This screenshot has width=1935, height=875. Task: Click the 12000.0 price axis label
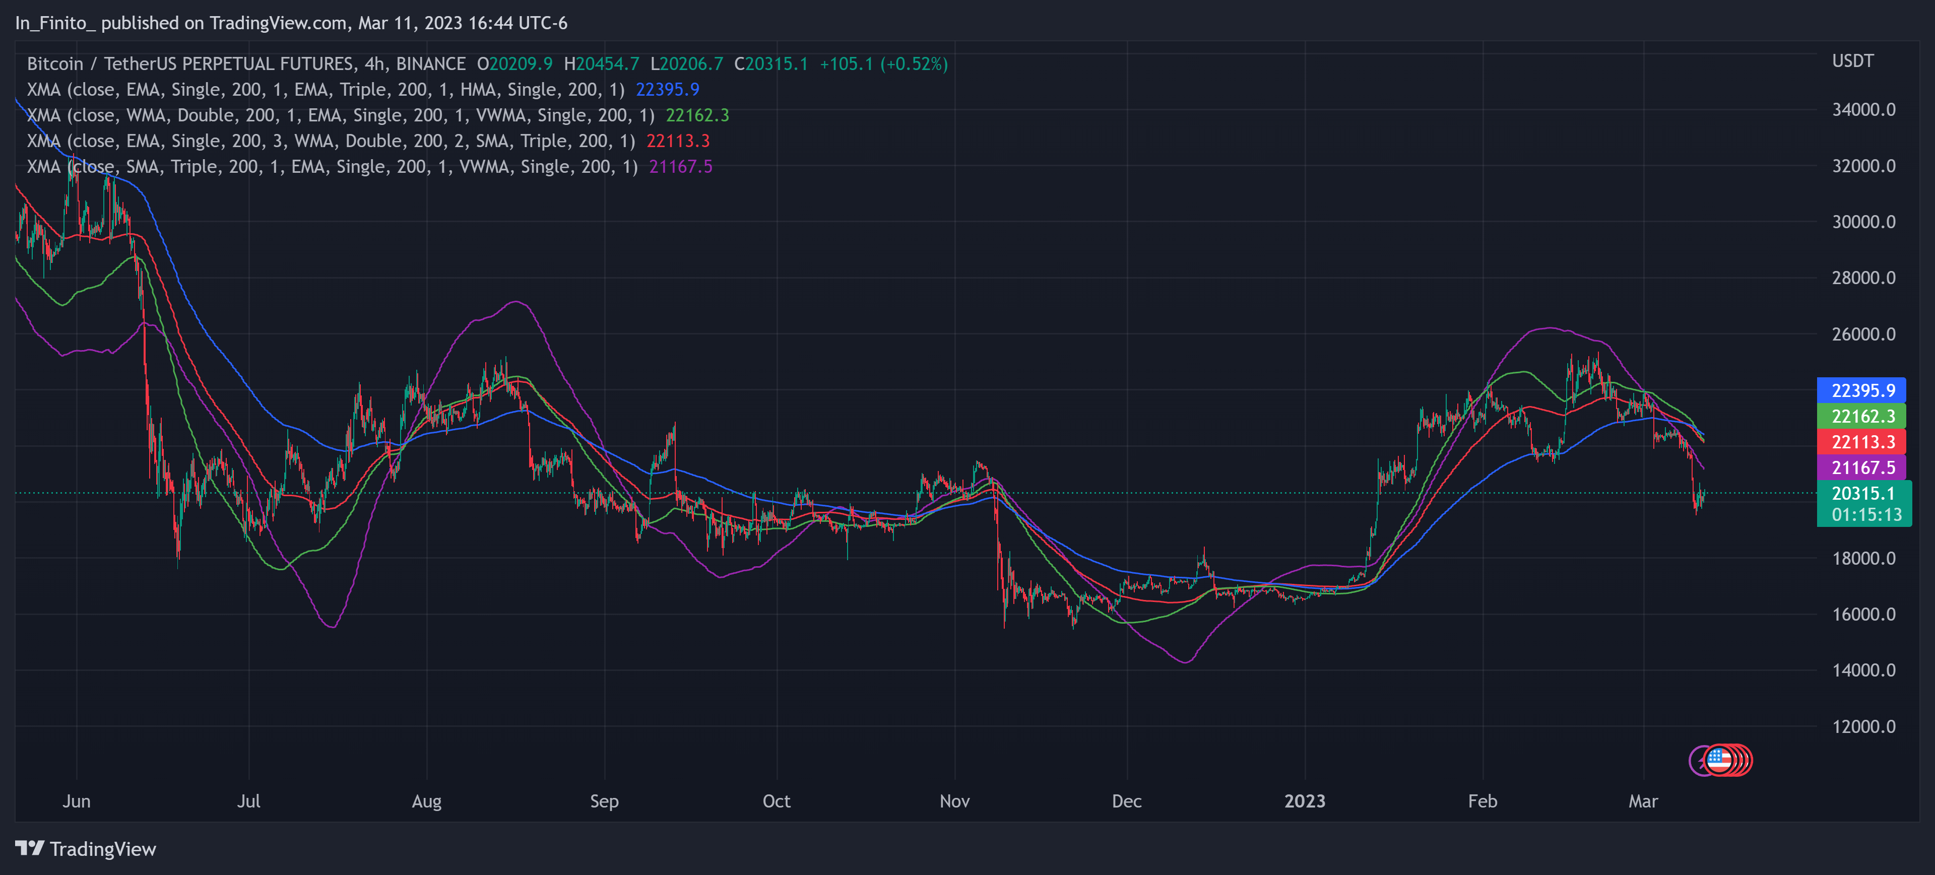[1863, 726]
